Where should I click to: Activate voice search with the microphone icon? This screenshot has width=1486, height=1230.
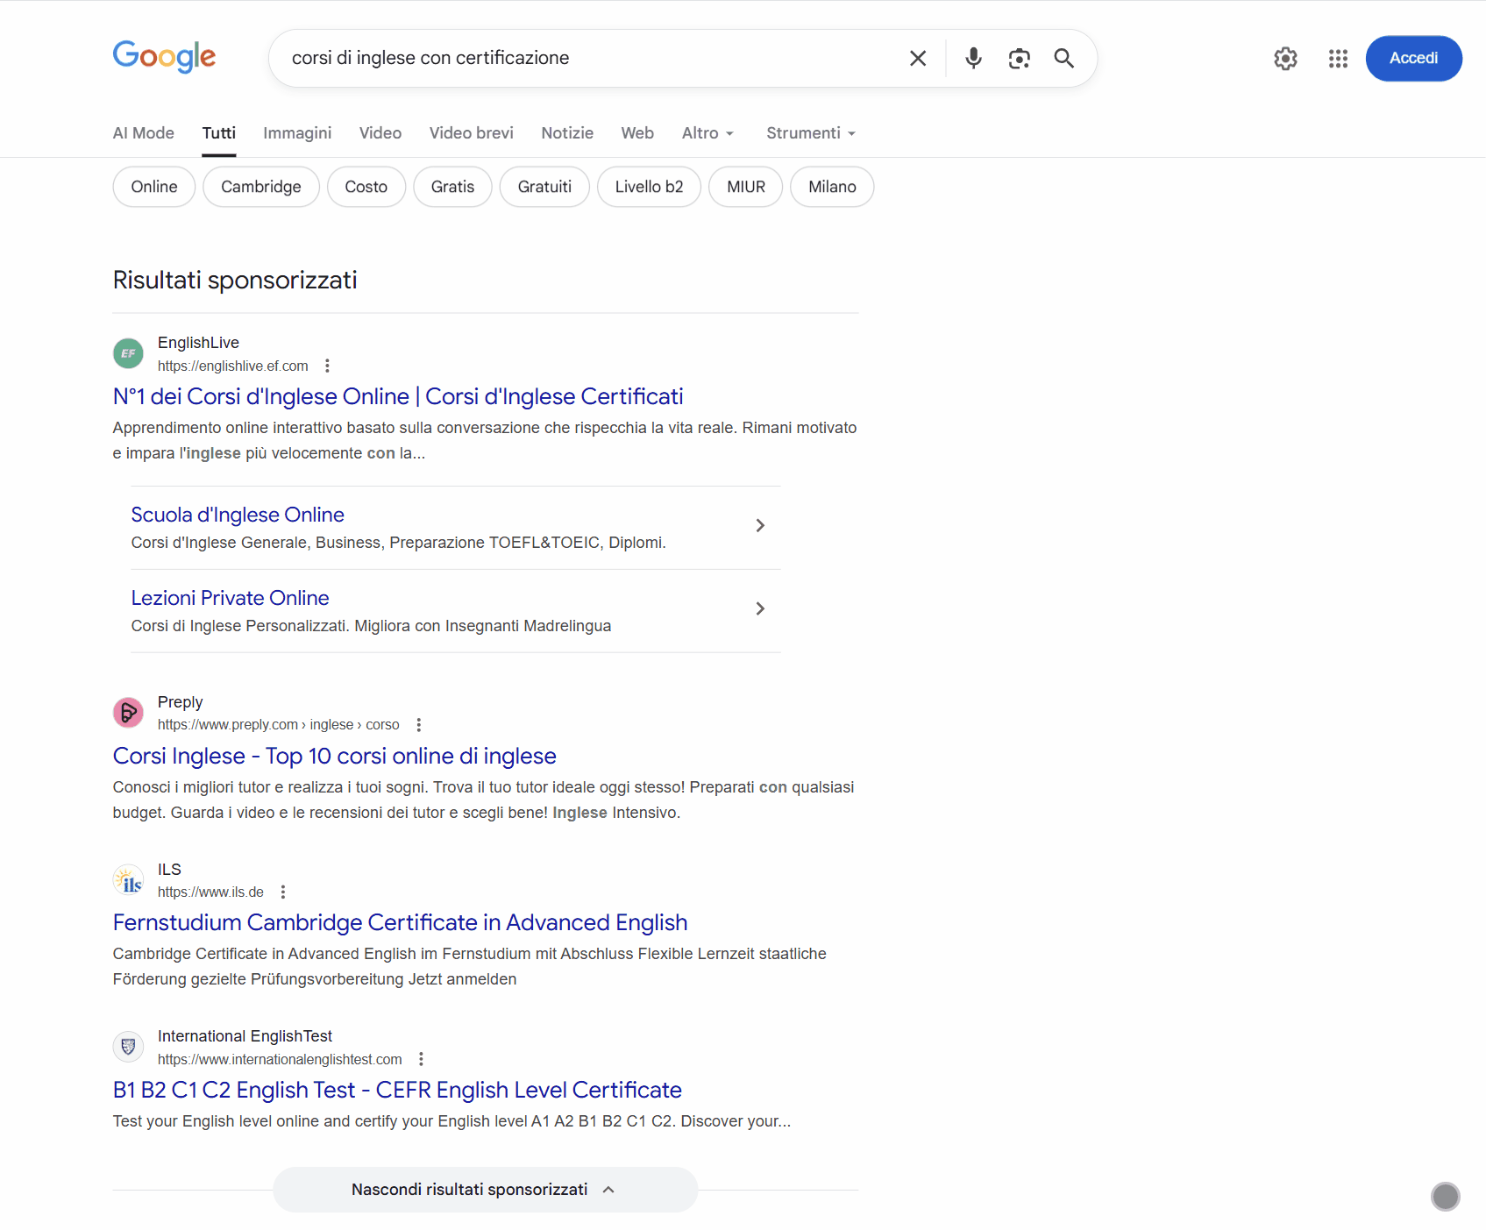pyautogui.click(x=973, y=58)
